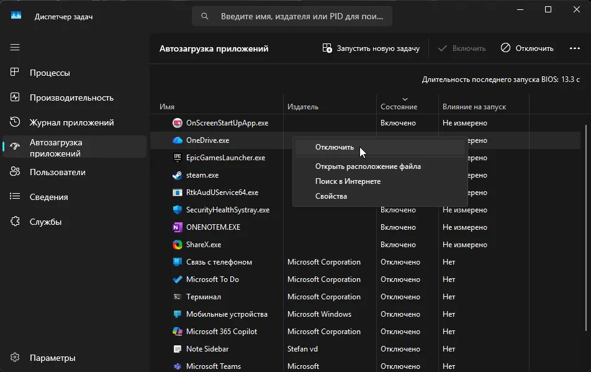The height and width of the screenshot is (372, 591).
Task: Open the three-dots more options menu
Action: (x=574, y=48)
